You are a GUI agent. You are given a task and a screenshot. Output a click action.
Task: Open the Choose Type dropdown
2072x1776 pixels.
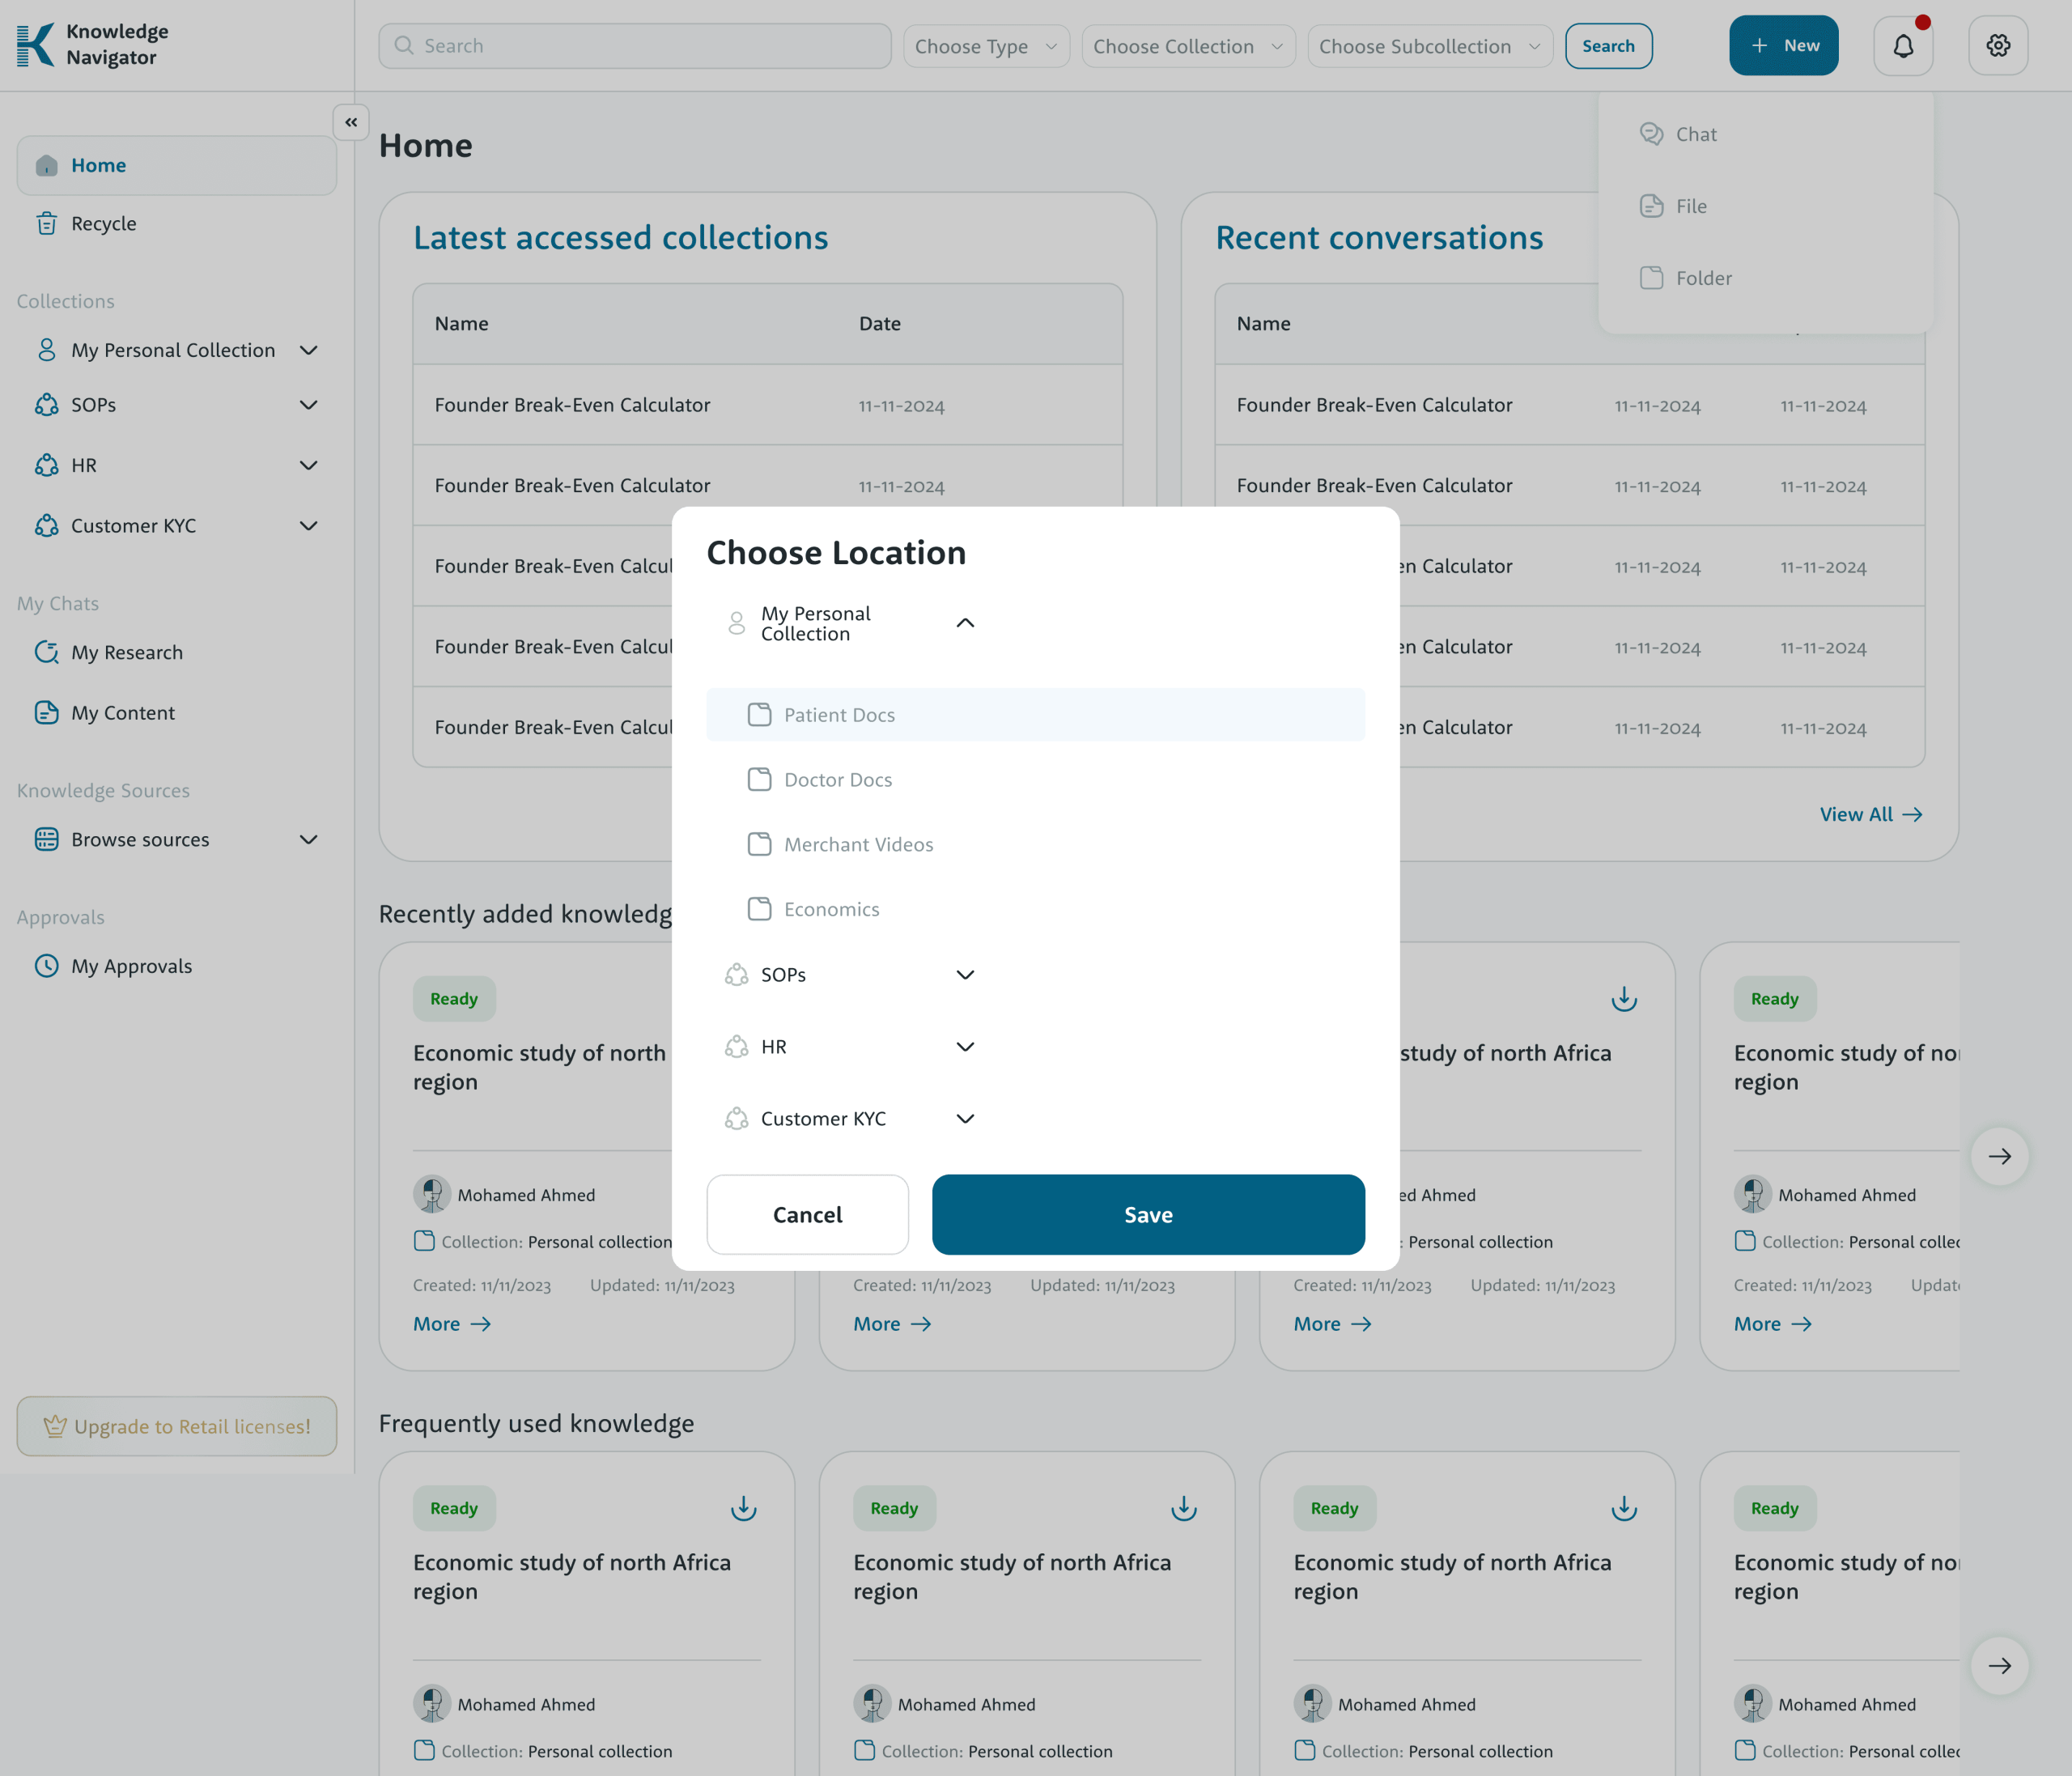point(985,46)
